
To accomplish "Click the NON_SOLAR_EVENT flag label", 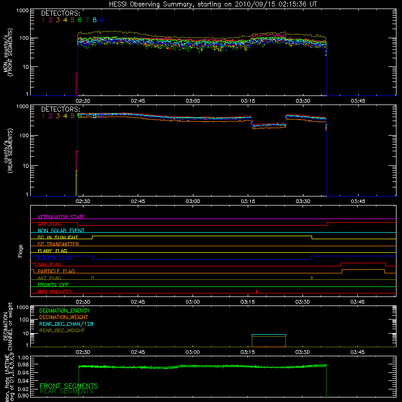I will [x=61, y=231].
